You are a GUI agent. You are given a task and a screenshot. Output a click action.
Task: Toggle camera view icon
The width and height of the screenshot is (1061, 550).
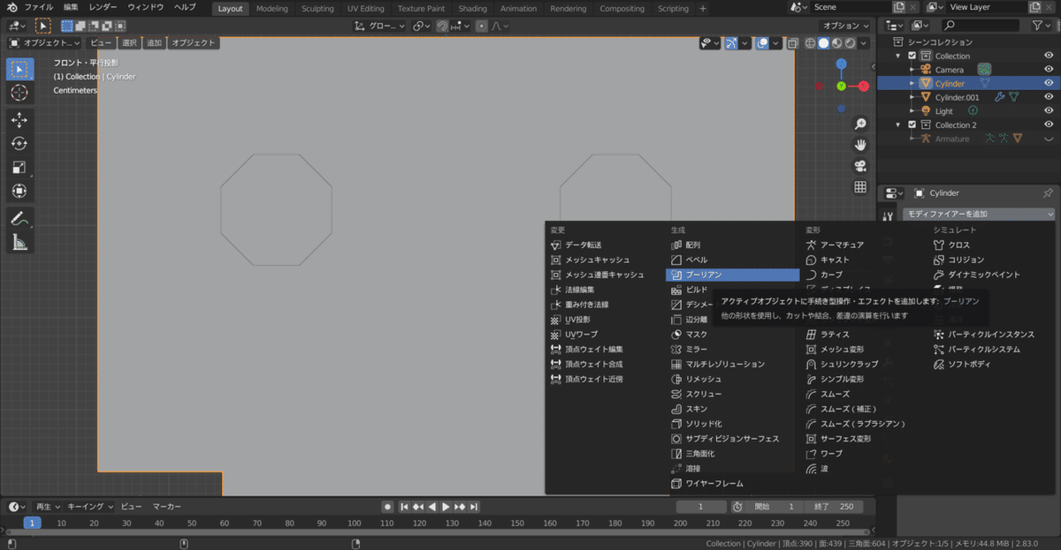(x=860, y=166)
